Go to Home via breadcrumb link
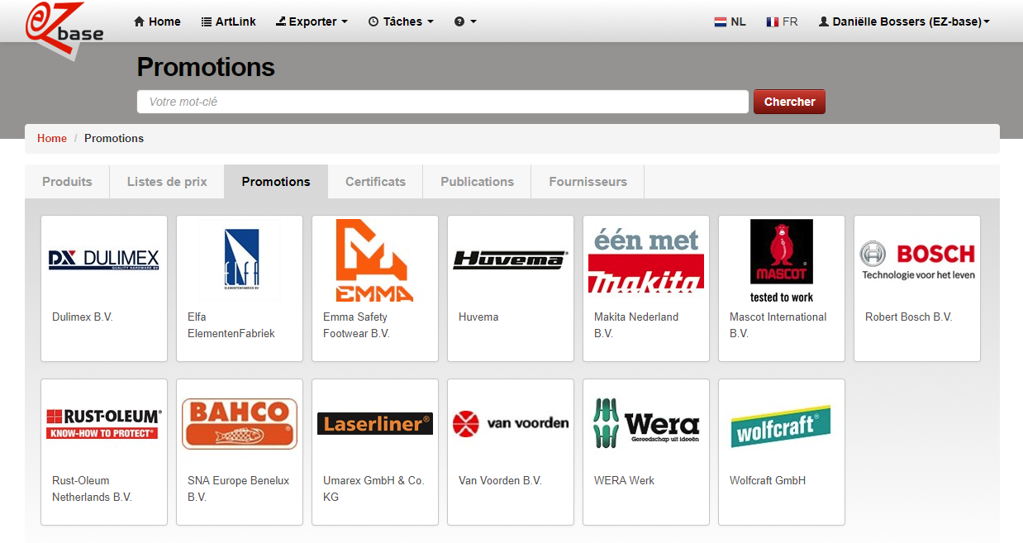The image size is (1023, 543). pyautogui.click(x=52, y=138)
